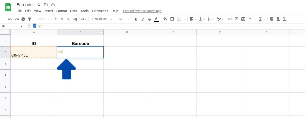The width and height of the screenshot is (305, 118).
Task: Select row 3 header
Action: (5, 63)
